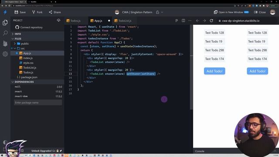The image size is (279, 157).
Task: Close the preview pane
Action: point(260,12)
